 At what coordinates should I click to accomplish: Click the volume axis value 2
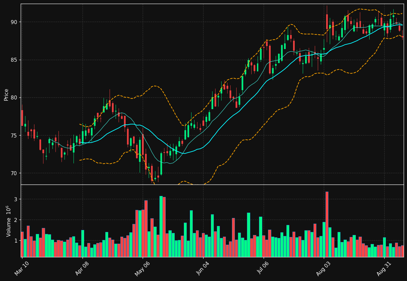(15, 220)
